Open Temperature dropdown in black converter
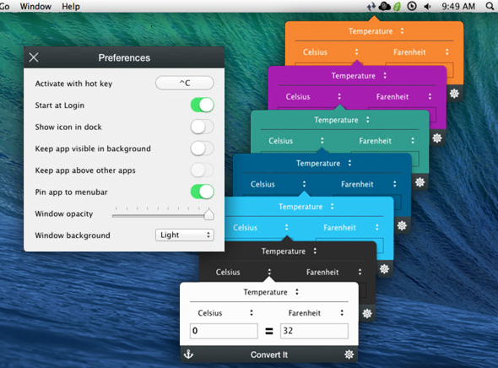 289,252
